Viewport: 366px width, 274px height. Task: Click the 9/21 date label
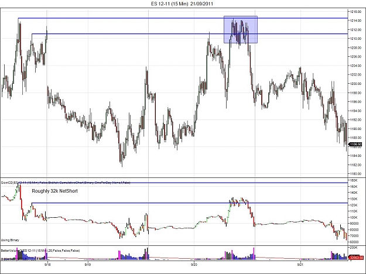point(300,265)
